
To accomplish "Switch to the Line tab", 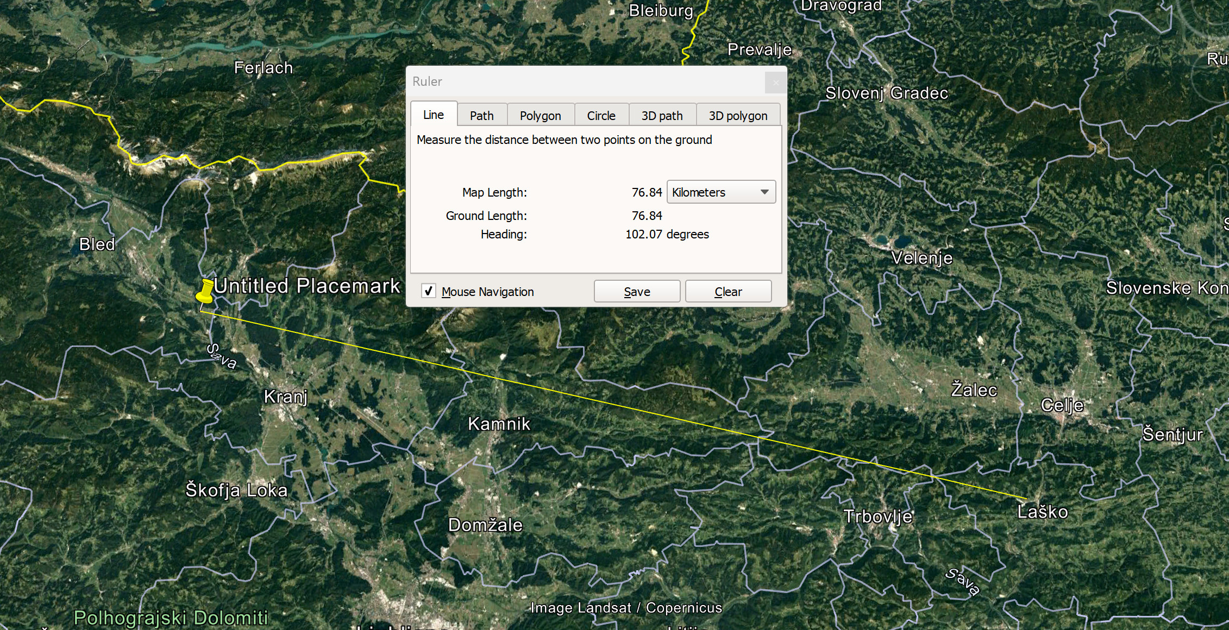I will pos(434,115).
